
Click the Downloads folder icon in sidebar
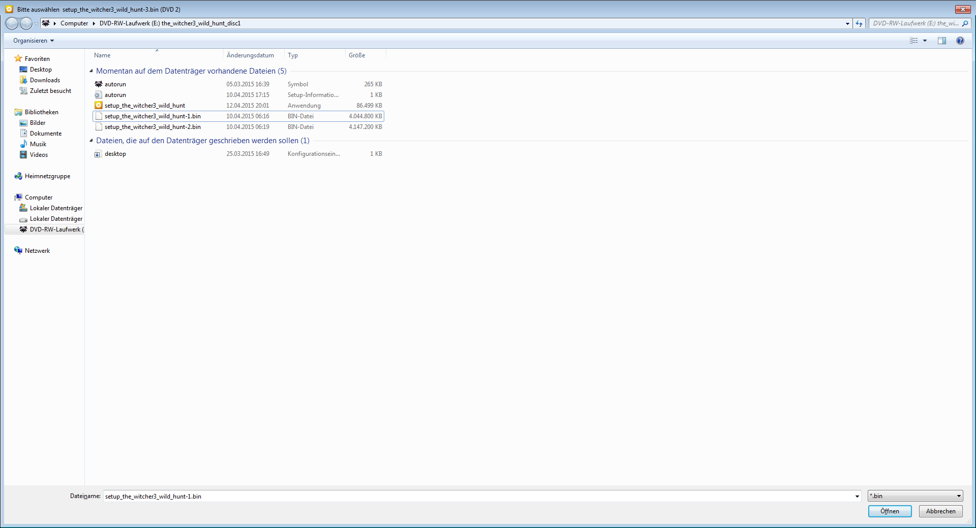click(23, 80)
